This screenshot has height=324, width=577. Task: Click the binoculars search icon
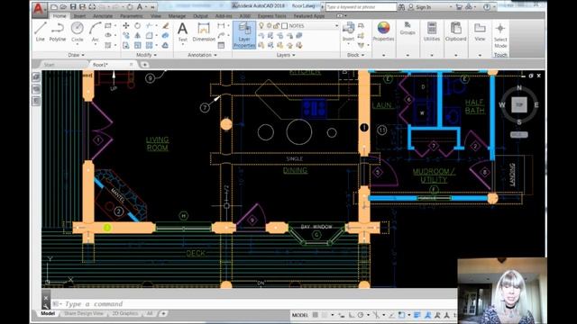point(401,7)
